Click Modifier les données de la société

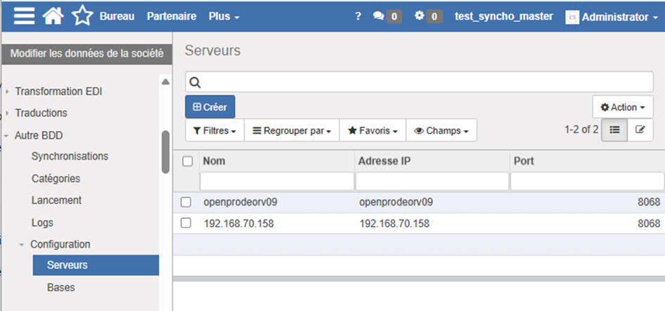pyautogui.click(x=87, y=53)
